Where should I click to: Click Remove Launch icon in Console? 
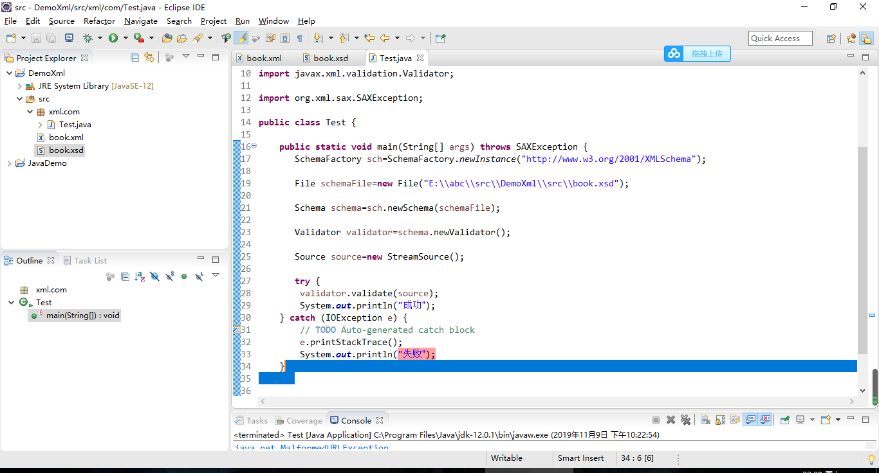(671, 420)
